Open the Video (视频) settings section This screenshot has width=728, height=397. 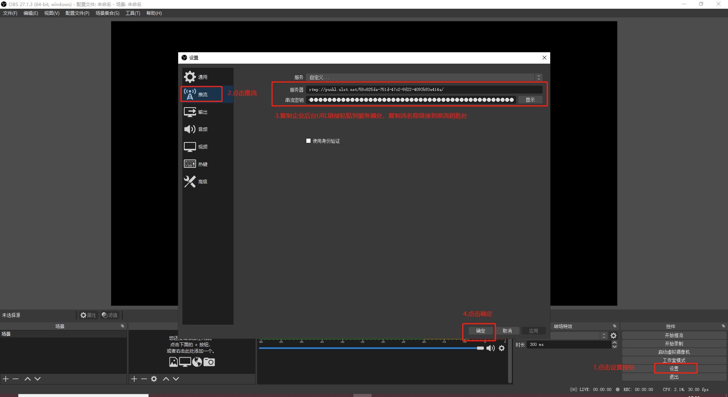coord(207,147)
